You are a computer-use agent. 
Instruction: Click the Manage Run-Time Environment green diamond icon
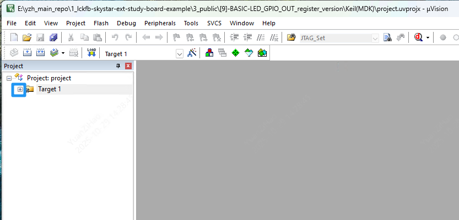pos(236,53)
